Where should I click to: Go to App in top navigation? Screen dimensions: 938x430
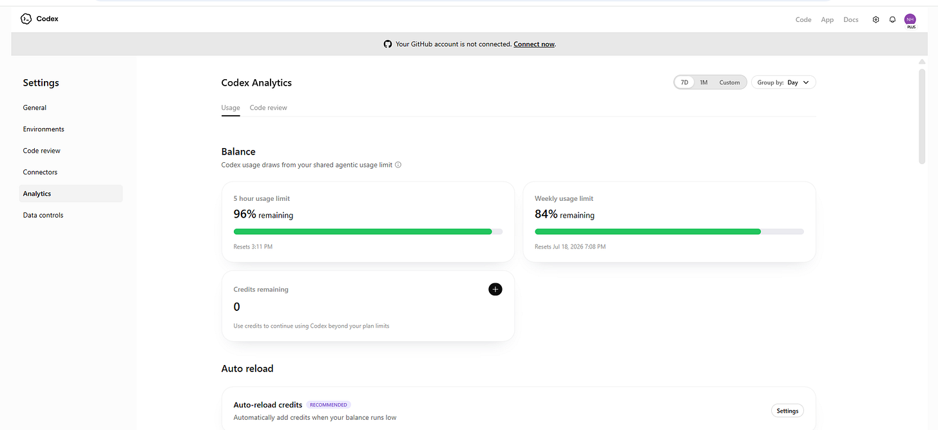pyautogui.click(x=827, y=19)
